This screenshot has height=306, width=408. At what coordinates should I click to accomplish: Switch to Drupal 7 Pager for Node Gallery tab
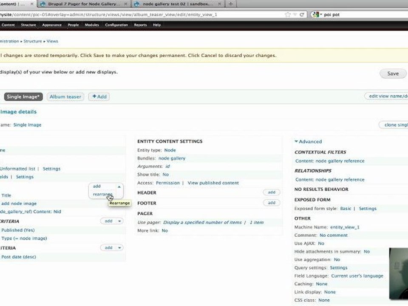pyautogui.click(x=84, y=4)
